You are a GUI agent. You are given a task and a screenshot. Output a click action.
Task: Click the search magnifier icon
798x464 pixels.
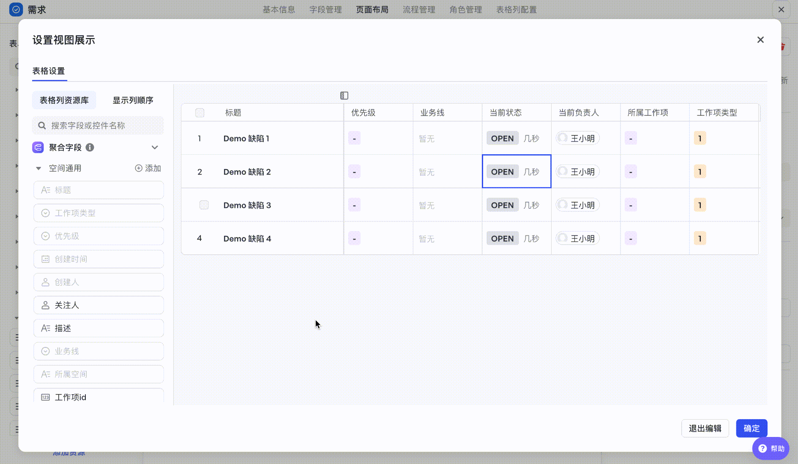click(42, 126)
